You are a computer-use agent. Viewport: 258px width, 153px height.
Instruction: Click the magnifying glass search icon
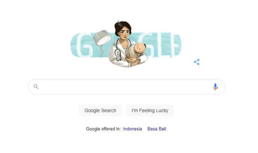36,86
